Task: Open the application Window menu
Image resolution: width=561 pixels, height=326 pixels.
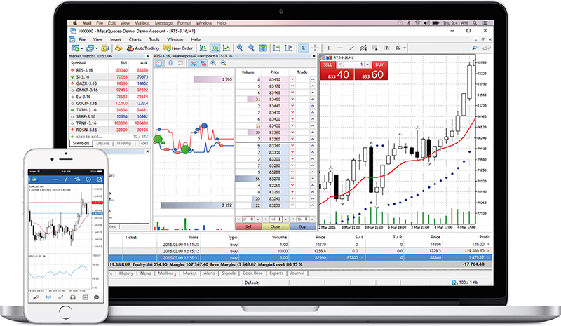Action: click(175, 39)
